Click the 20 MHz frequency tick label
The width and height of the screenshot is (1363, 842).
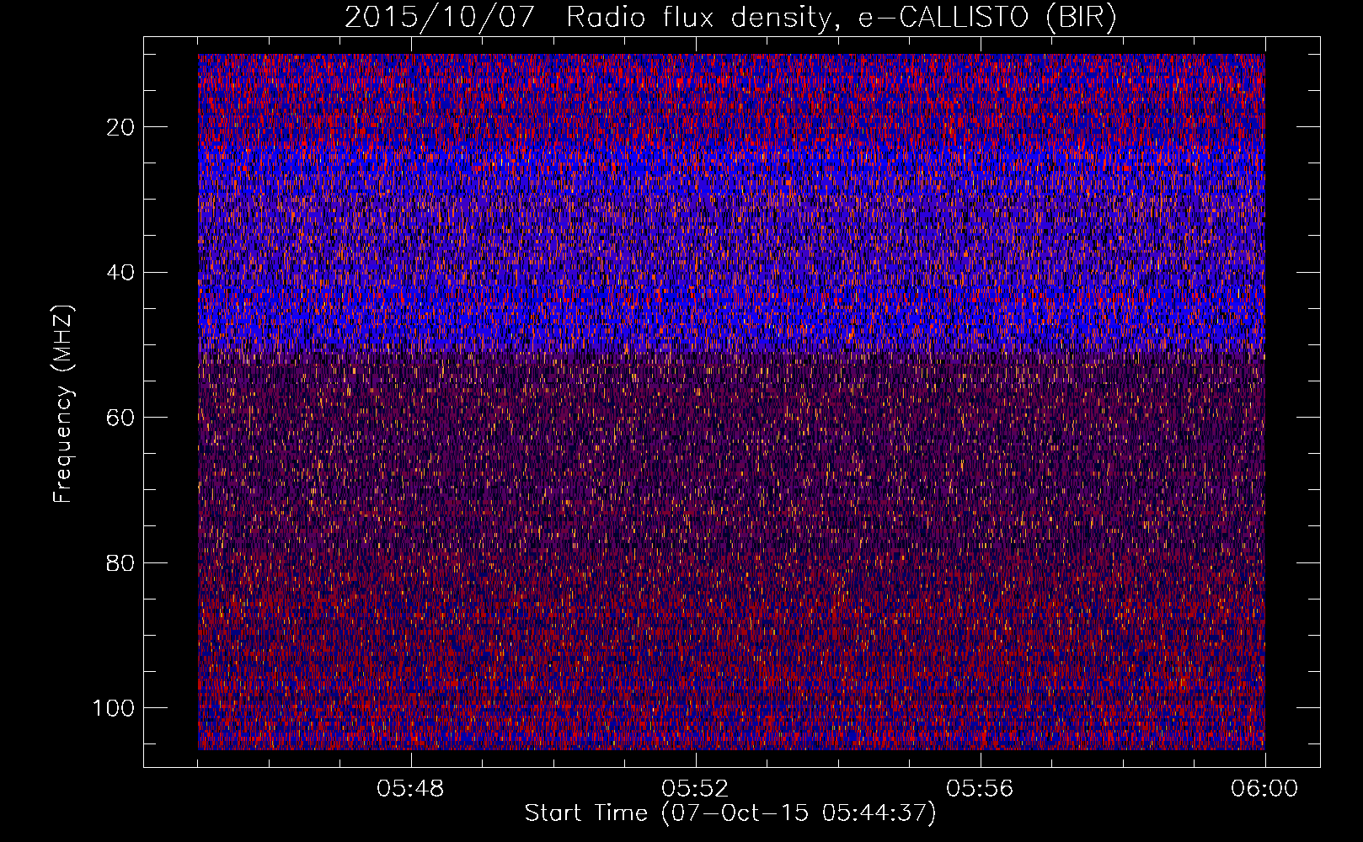tap(121, 127)
